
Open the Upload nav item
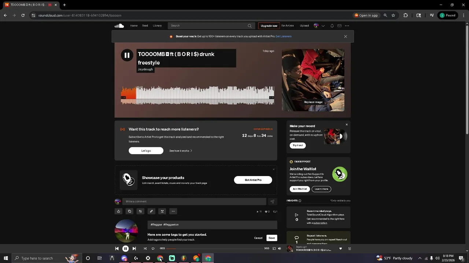point(304,26)
